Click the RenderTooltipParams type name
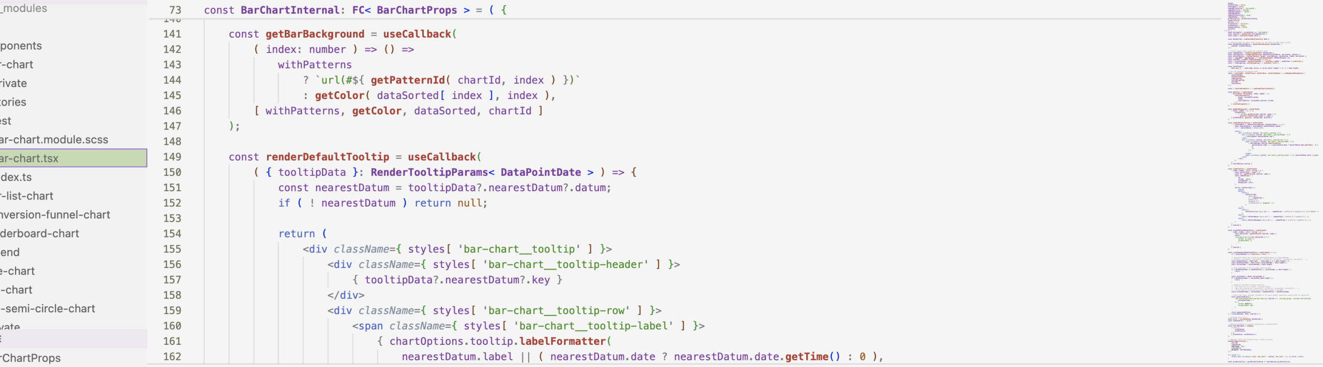Image resolution: width=1323 pixels, height=367 pixels. [429, 173]
